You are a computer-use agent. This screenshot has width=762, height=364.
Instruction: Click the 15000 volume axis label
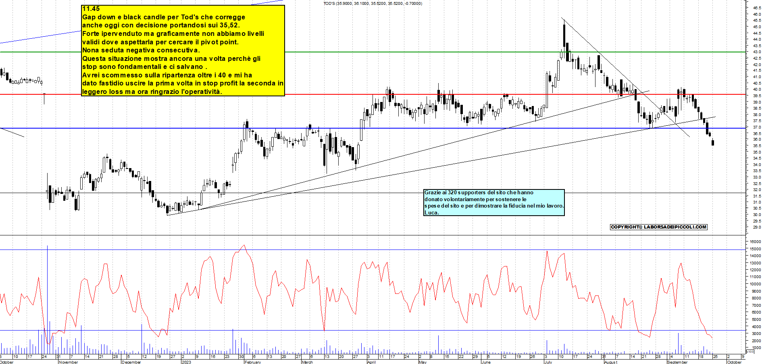[755, 249]
